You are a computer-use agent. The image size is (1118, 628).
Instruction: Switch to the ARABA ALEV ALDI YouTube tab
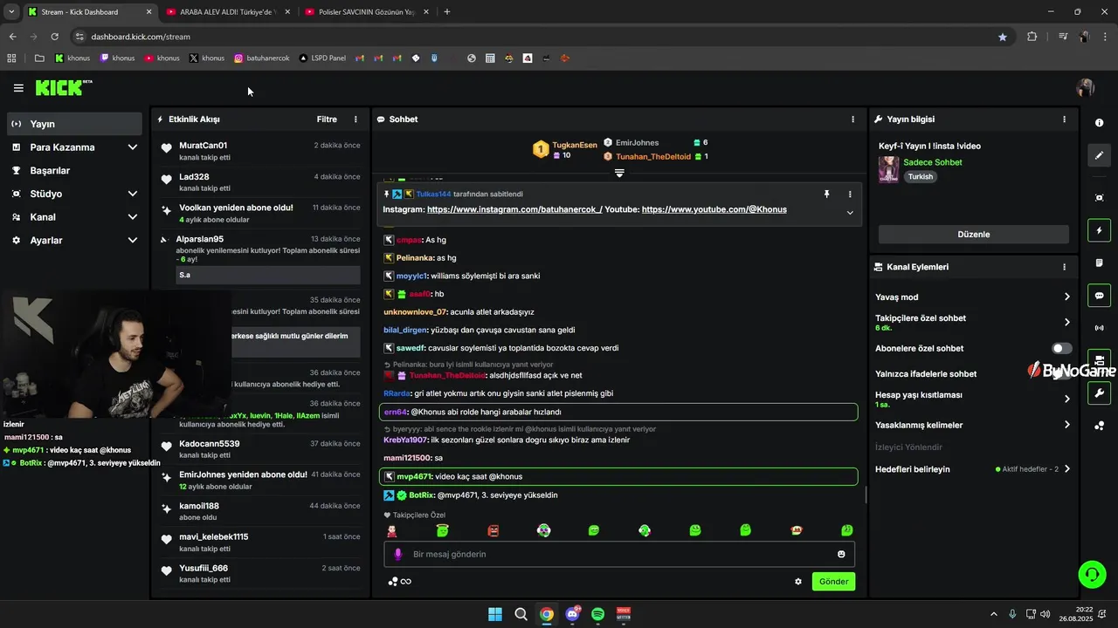[x=227, y=12]
